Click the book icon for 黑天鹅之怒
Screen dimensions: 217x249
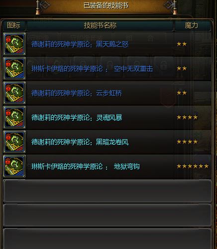tap(14, 44)
